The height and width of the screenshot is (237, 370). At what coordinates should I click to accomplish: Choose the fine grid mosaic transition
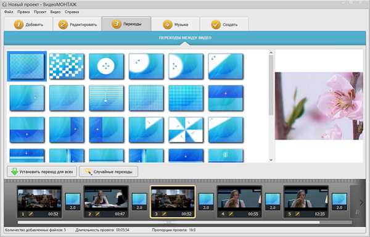[146, 98]
